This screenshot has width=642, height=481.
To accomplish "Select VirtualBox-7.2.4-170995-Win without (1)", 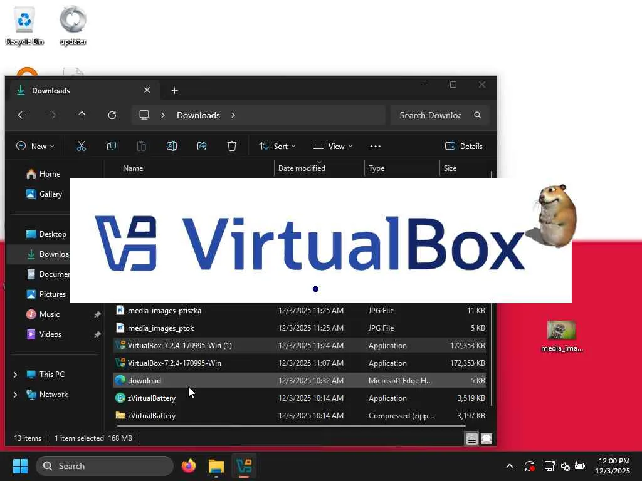I will point(299,363).
